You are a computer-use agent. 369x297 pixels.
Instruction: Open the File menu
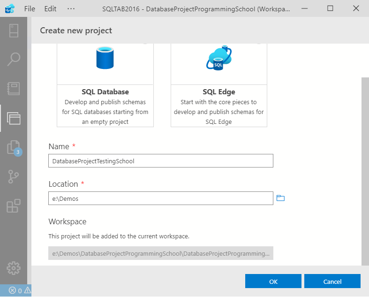click(x=29, y=8)
